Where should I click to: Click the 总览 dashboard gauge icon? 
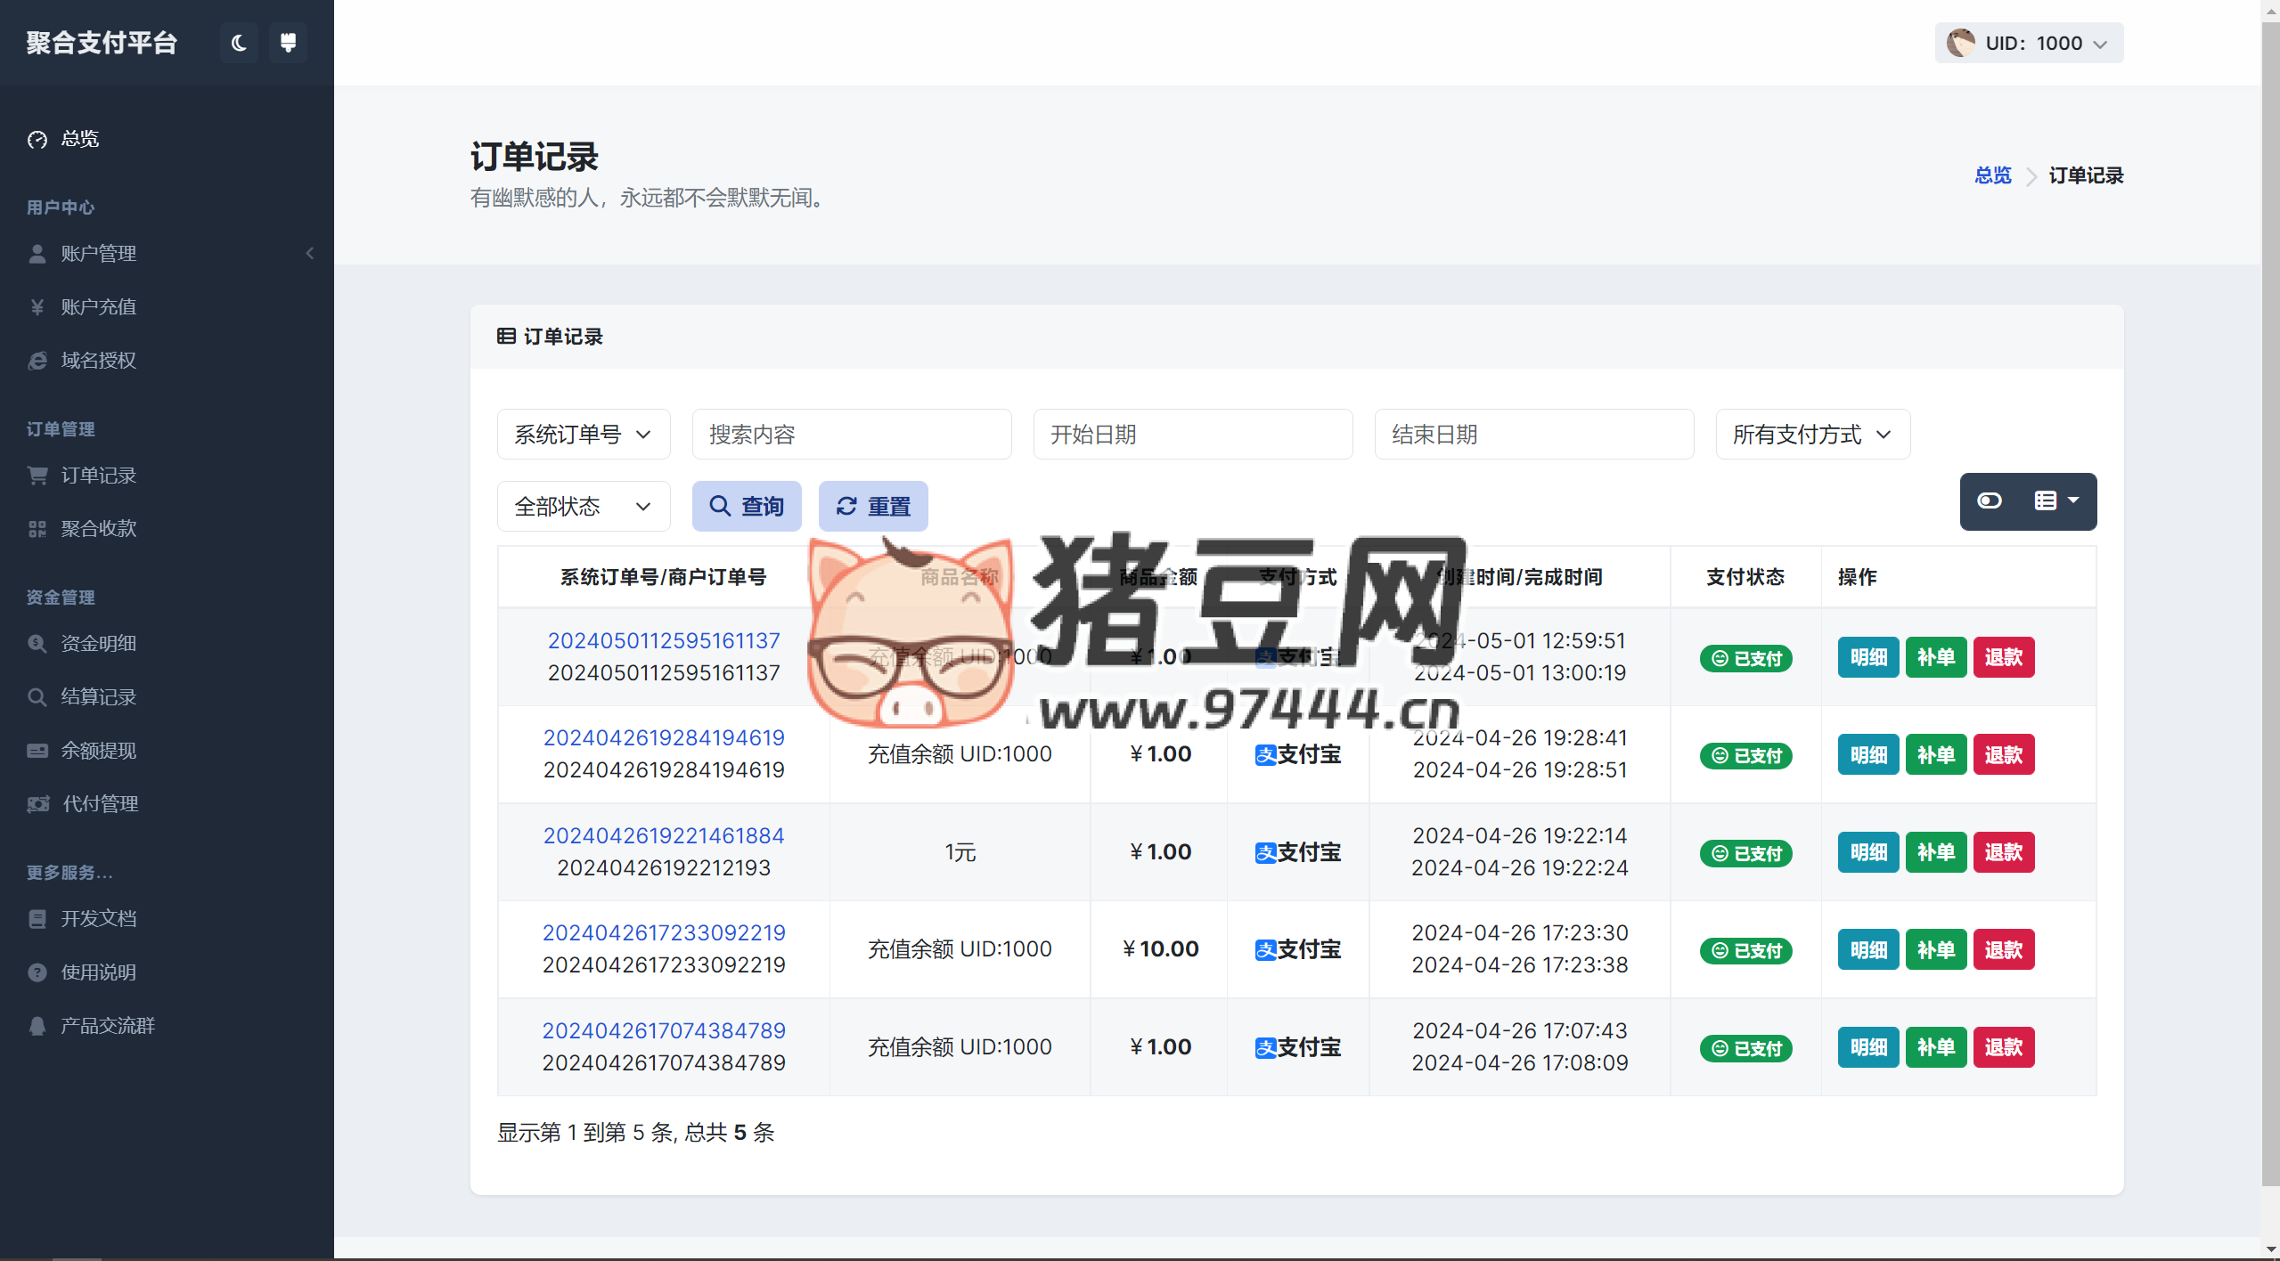37,139
